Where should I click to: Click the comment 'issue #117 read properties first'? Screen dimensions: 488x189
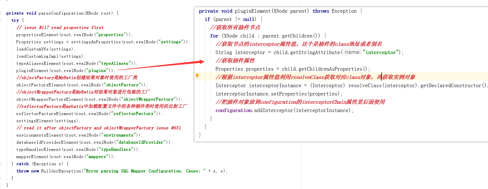60,28
